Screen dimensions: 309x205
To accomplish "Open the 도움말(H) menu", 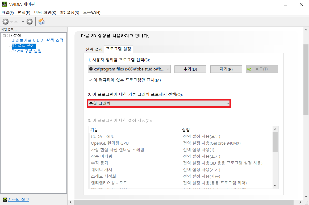I will tap(92, 12).
